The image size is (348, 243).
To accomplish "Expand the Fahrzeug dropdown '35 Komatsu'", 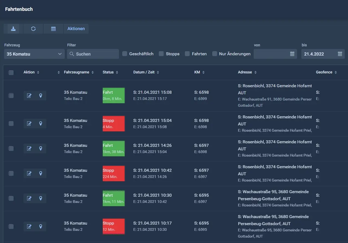I will point(34,54).
